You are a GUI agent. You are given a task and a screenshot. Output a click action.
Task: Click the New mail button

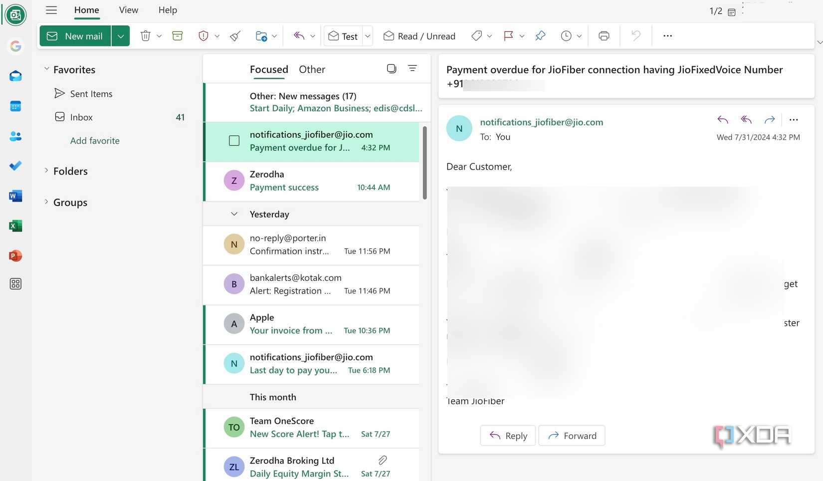point(75,36)
